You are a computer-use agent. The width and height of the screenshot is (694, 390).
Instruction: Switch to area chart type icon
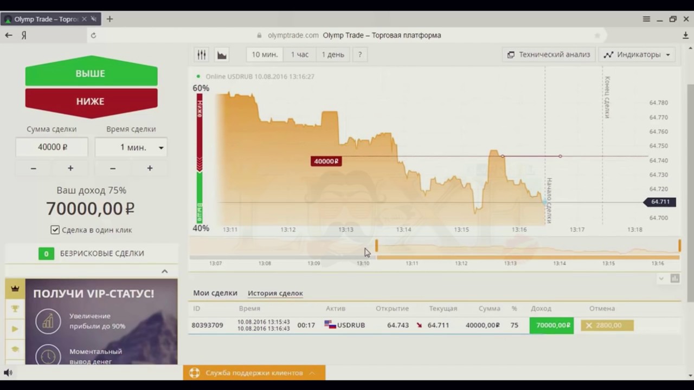point(222,55)
